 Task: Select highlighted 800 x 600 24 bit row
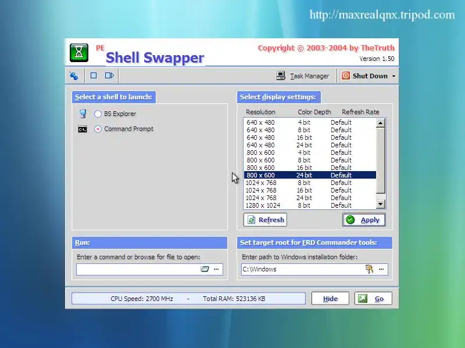pos(310,175)
